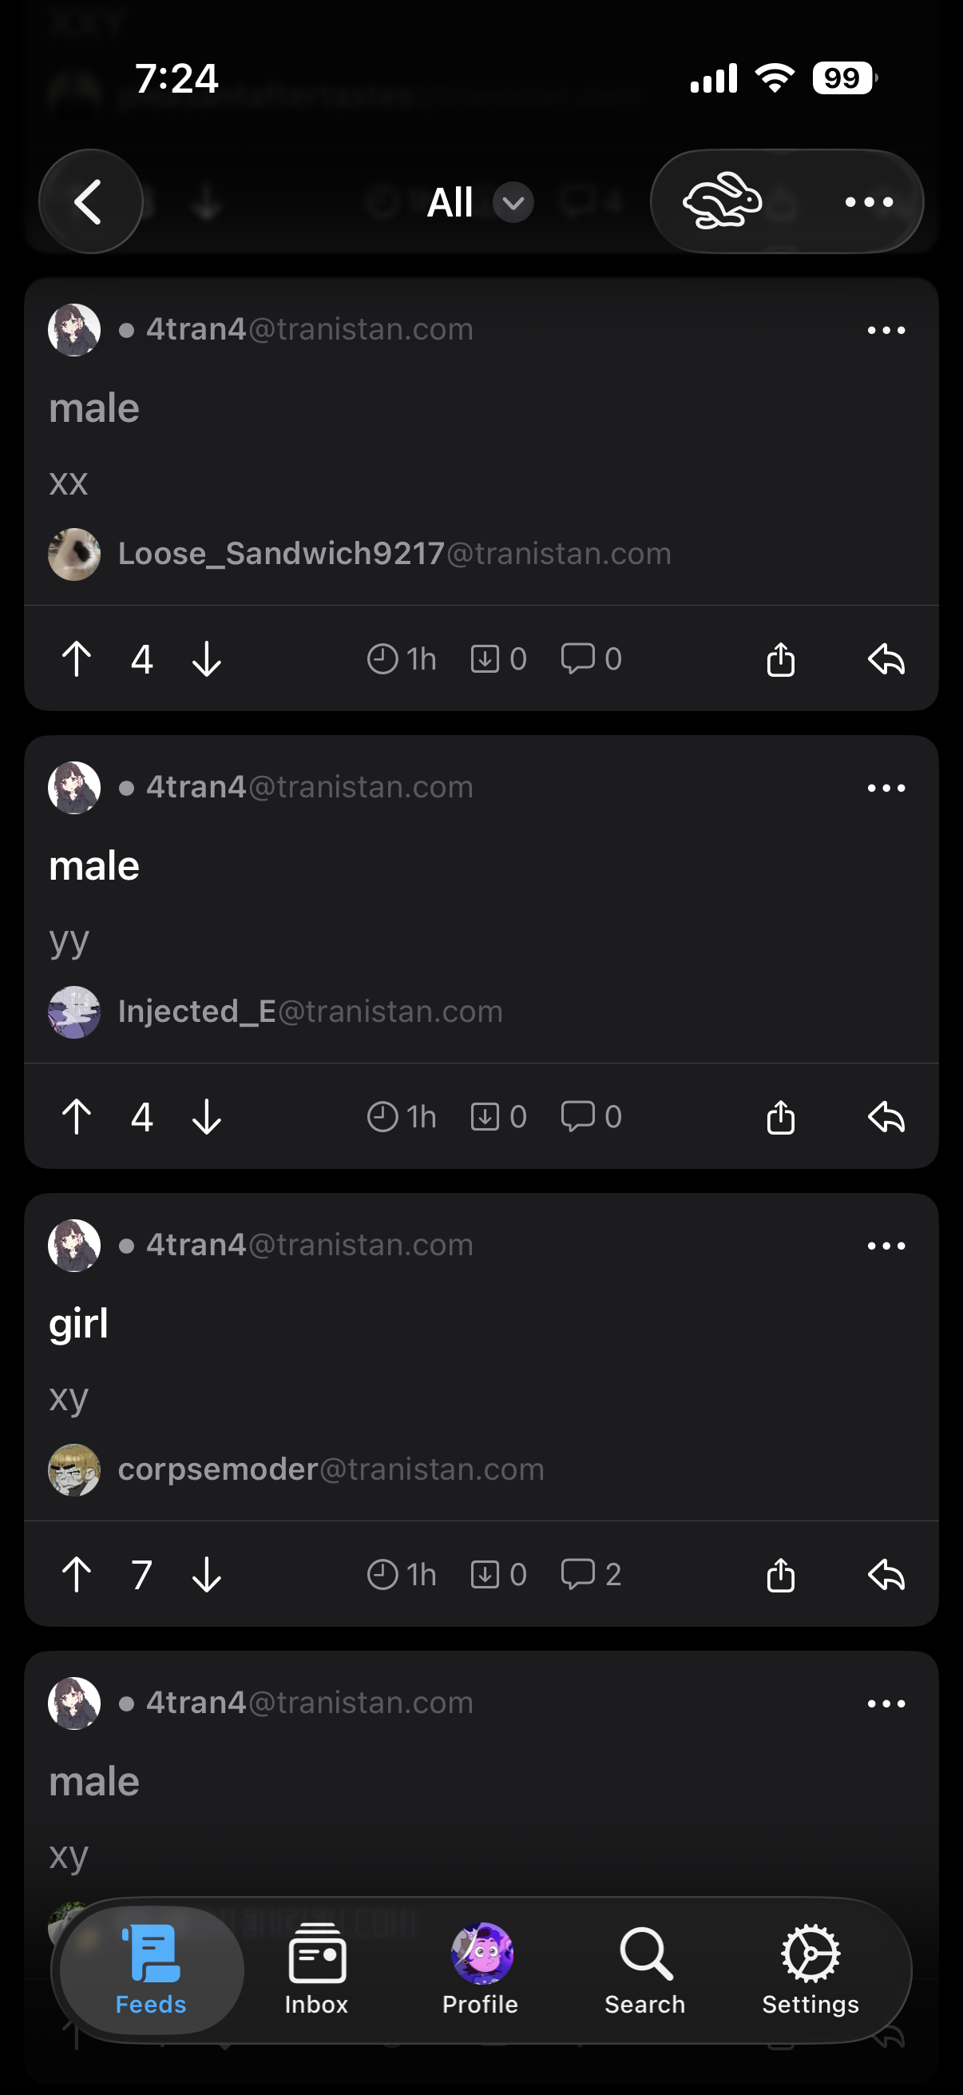This screenshot has width=963, height=2095.
Task: Downvote the Injected_E post
Action: [208, 1117]
